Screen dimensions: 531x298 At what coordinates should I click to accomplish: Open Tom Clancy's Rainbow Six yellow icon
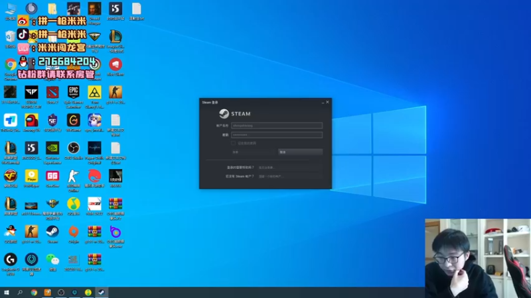click(94, 92)
